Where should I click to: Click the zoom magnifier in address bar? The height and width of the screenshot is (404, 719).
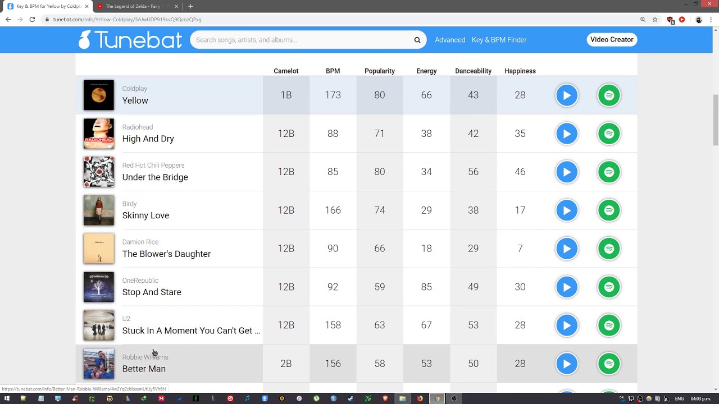tap(643, 19)
